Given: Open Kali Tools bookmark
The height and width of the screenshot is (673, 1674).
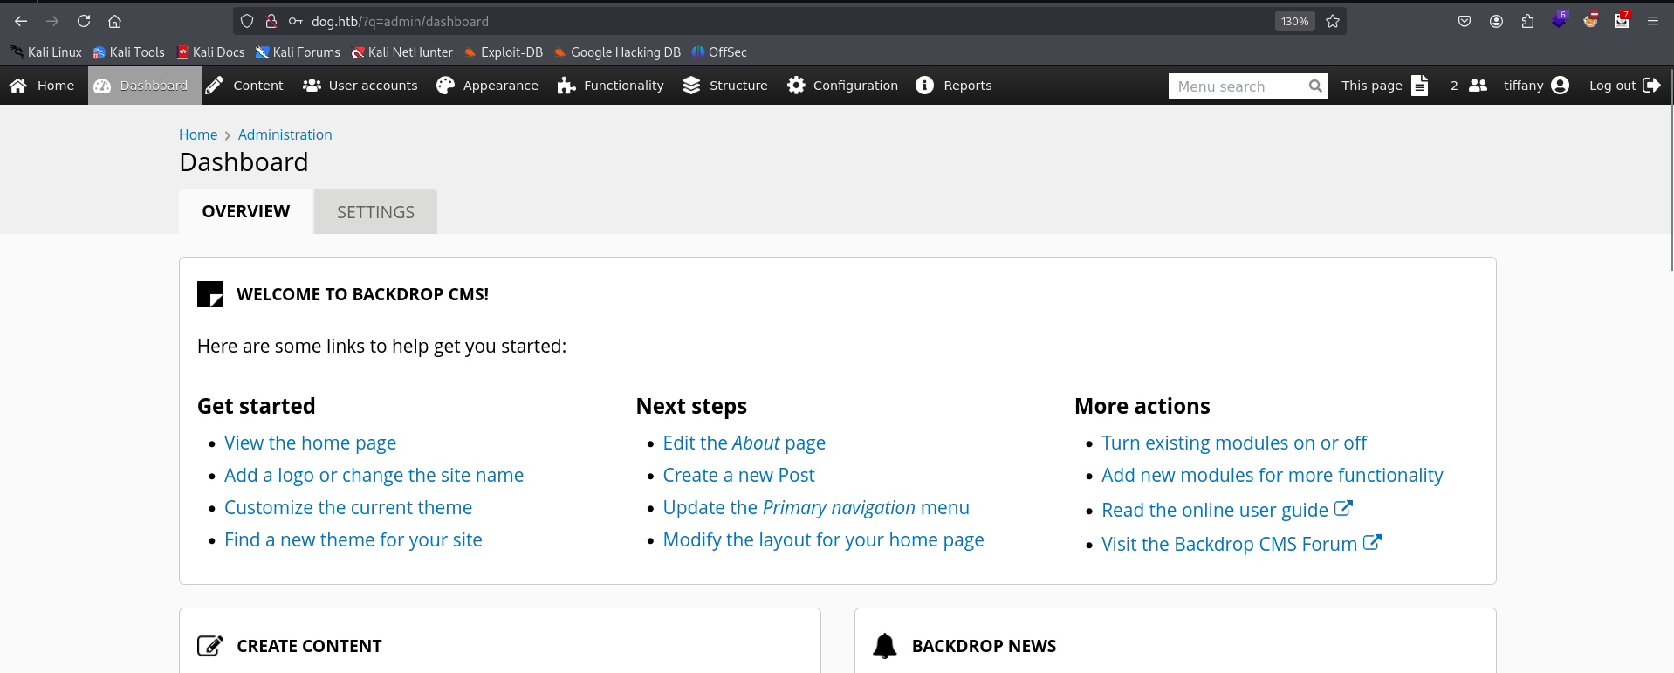Looking at the screenshot, I should pos(128,52).
